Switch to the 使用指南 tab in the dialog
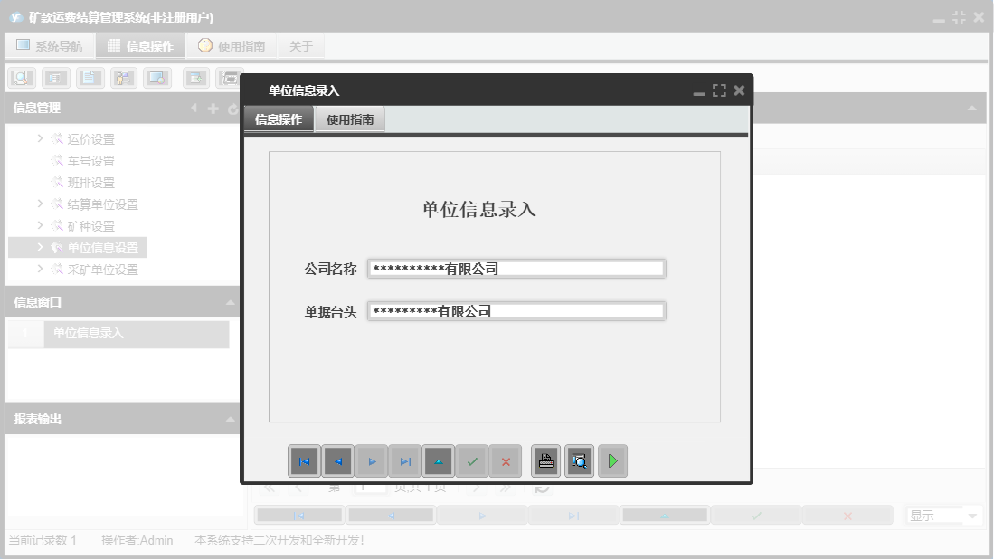Viewport: 994px width, 559px height. (350, 118)
